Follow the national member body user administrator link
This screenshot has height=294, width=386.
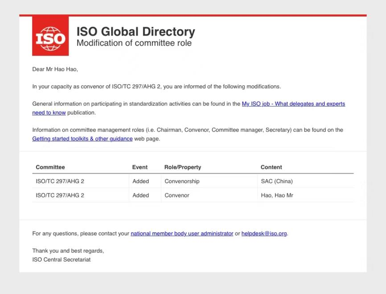pyautogui.click(x=182, y=233)
